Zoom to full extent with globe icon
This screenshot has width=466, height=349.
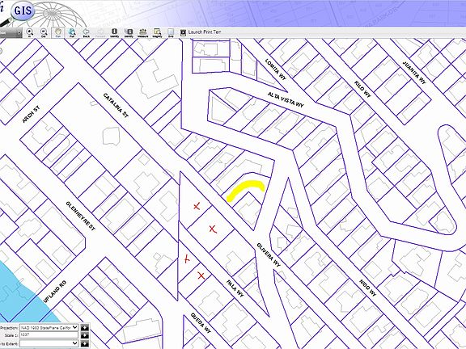tap(72, 32)
